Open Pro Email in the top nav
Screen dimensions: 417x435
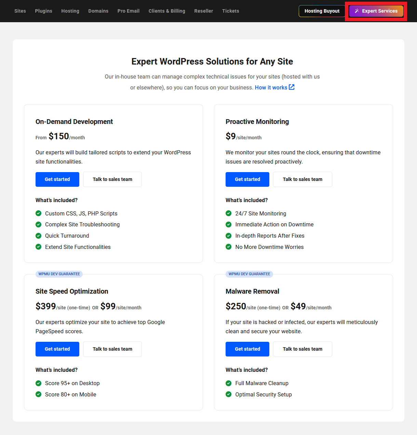point(129,11)
